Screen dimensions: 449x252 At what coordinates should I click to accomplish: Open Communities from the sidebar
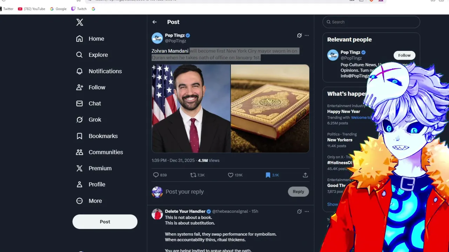pos(100,152)
